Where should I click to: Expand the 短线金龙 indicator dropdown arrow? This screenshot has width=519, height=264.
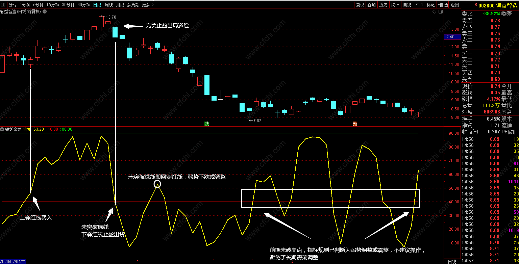(2, 129)
